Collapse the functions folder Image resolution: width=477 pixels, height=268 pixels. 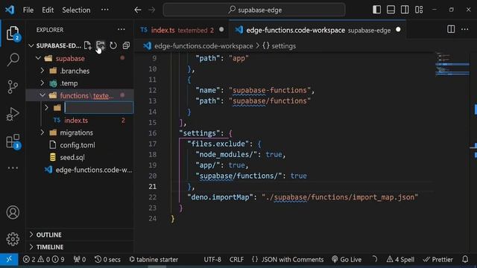coord(42,95)
